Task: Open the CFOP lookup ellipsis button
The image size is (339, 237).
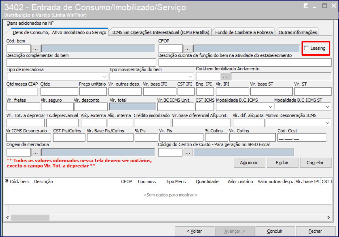Action: tap(188, 49)
